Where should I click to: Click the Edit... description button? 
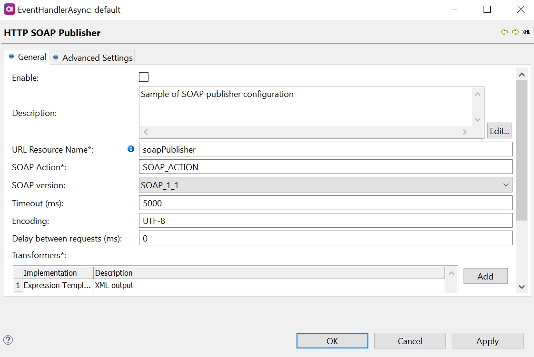tap(499, 131)
